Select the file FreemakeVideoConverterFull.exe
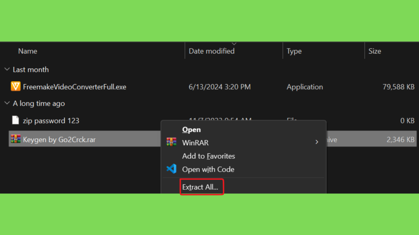The height and width of the screenshot is (235, 419). 74,87
